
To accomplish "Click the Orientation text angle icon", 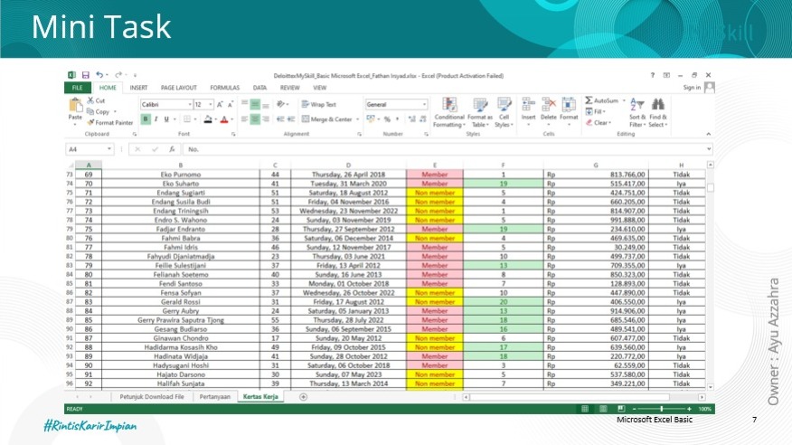I will click(x=281, y=104).
